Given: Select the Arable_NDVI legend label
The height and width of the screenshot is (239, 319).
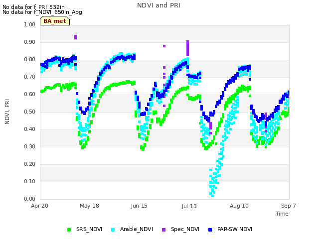Looking at the screenshot, I should (137, 229).
